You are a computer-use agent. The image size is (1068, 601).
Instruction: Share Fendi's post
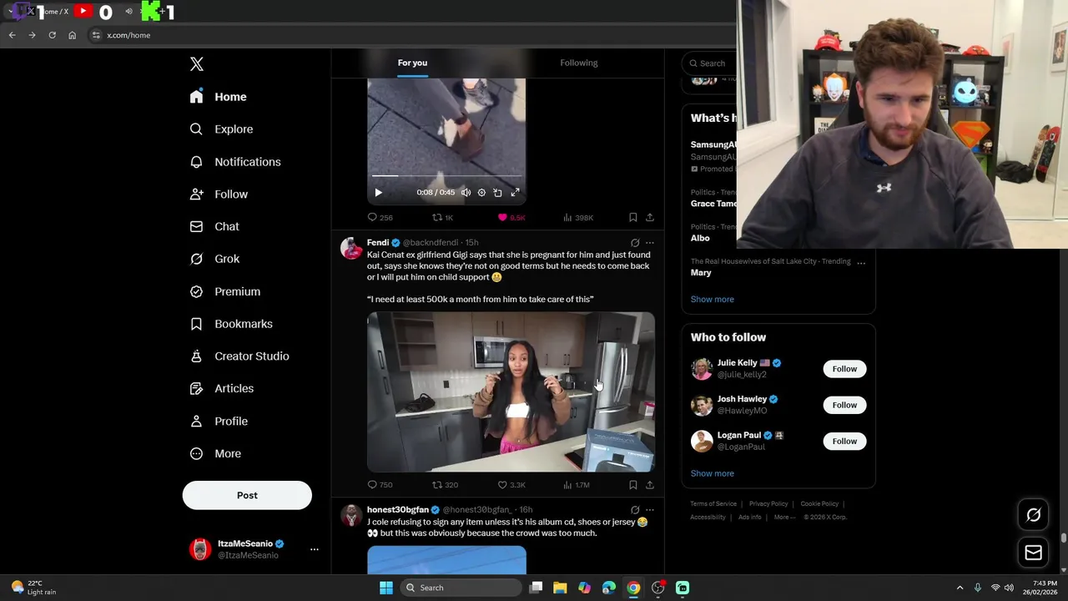(x=649, y=485)
